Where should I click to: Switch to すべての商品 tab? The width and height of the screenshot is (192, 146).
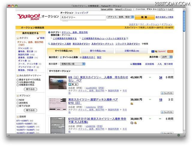(63, 51)
